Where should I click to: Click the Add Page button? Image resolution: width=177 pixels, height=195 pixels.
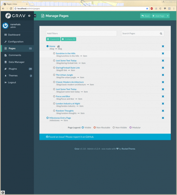(x=158, y=16)
